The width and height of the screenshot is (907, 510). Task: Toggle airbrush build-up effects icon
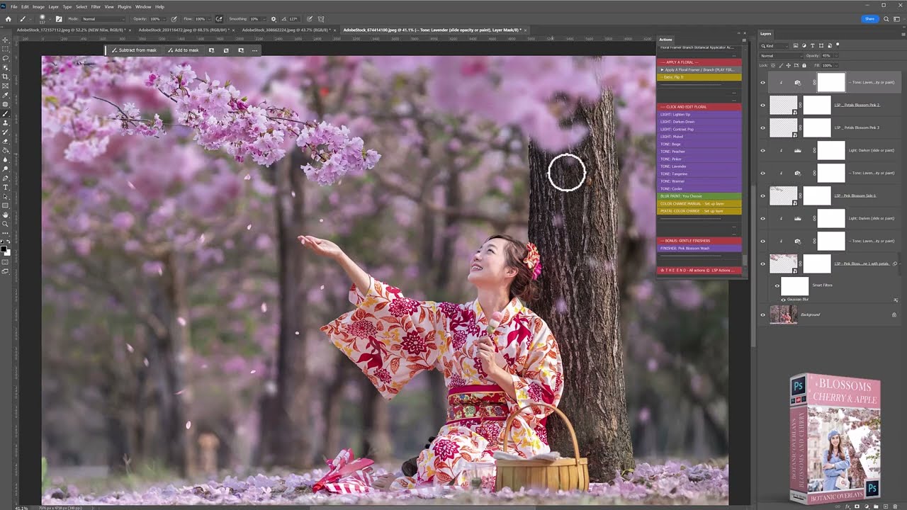(x=219, y=19)
